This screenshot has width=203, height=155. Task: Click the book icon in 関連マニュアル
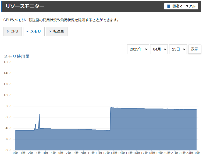pyautogui.click(x=168, y=6)
